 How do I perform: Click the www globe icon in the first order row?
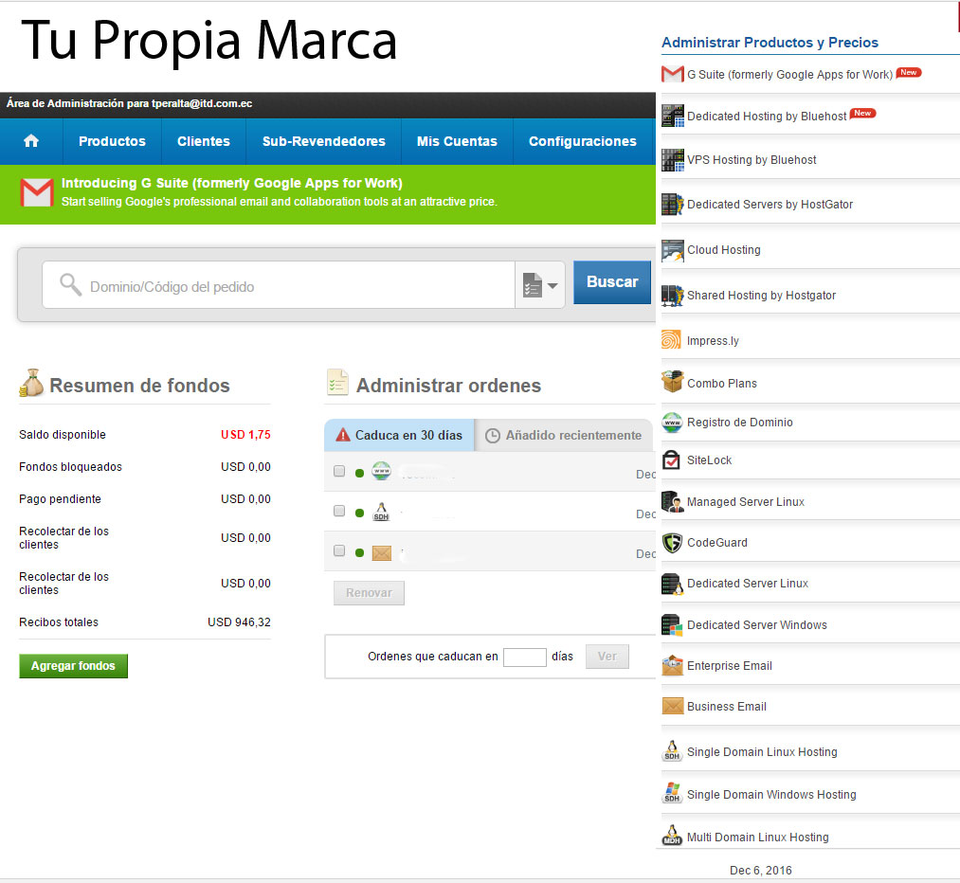(x=381, y=471)
